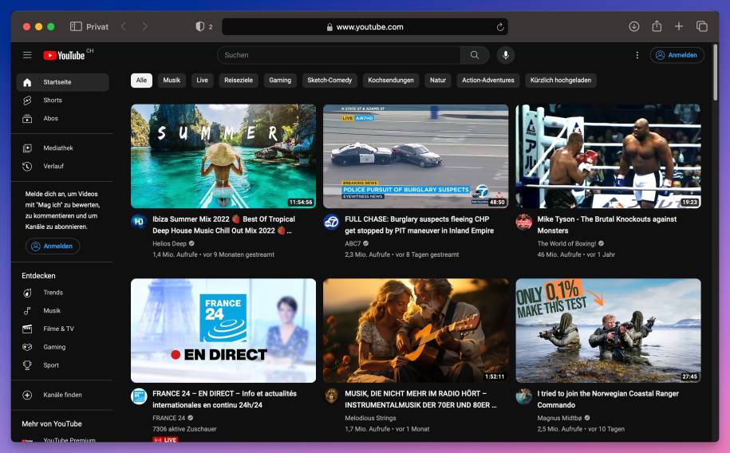Open new Safari tab

tap(679, 26)
